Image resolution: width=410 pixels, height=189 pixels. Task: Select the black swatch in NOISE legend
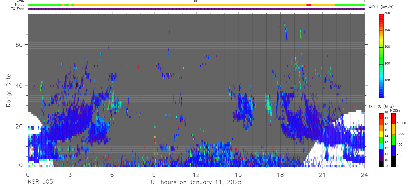[393, 161]
